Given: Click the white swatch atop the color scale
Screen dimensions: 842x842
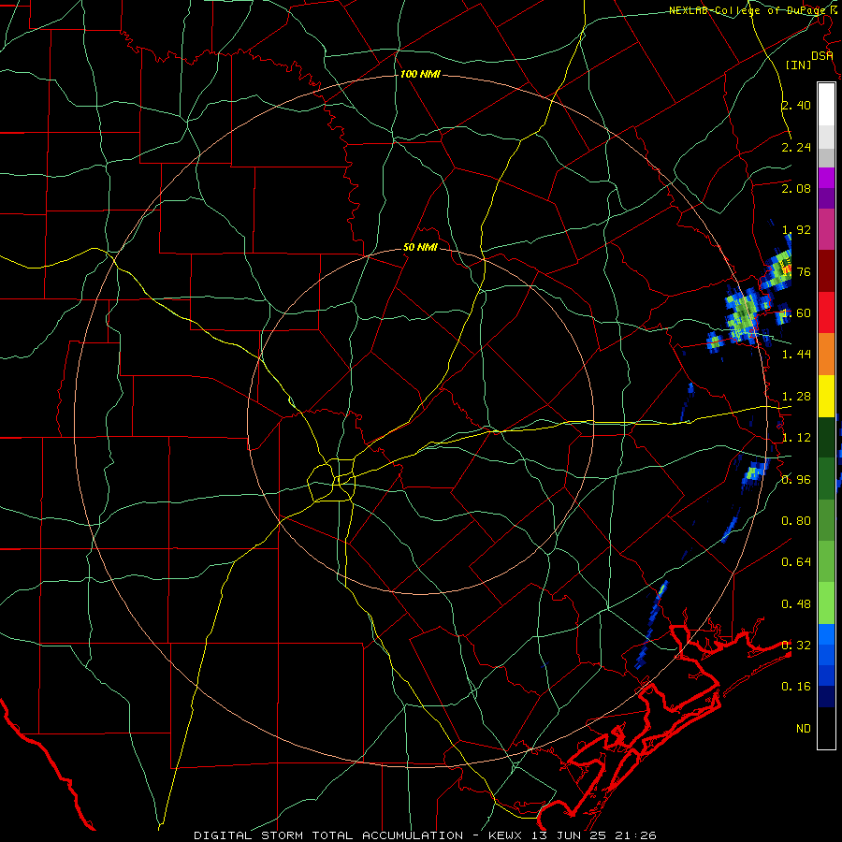Looking at the screenshot, I should coord(826,105).
